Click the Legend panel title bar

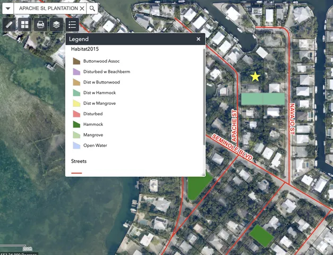pos(127,39)
